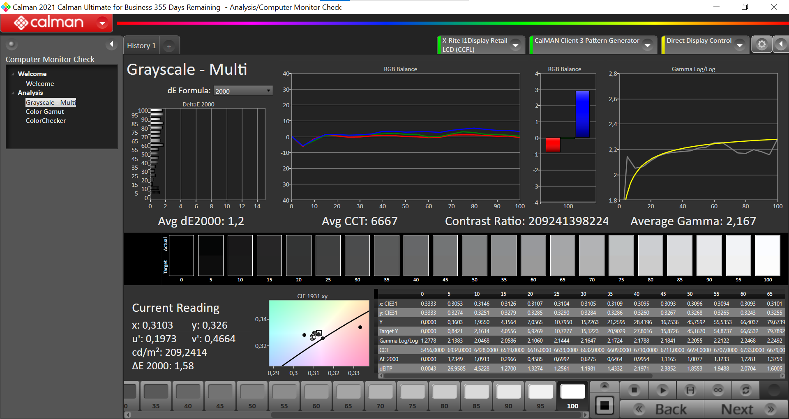Minimize the Calman window
Image resolution: width=789 pixels, height=419 pixels.
pos(716,7)
